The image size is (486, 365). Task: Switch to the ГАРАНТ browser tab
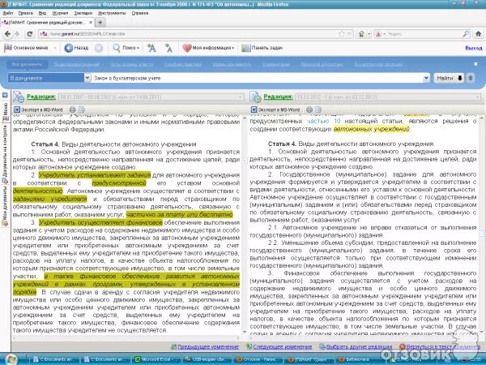(x=47, y=23)
